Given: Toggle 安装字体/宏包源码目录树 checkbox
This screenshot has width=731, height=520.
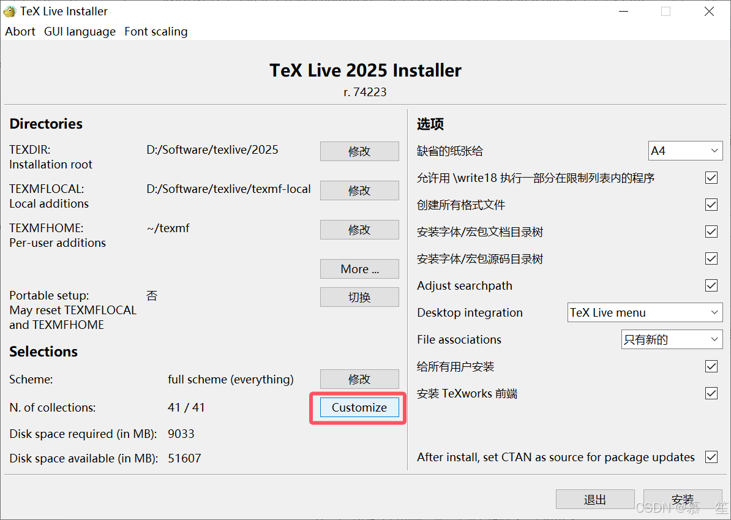Looking at the screenshot, I should pos(711,259).
